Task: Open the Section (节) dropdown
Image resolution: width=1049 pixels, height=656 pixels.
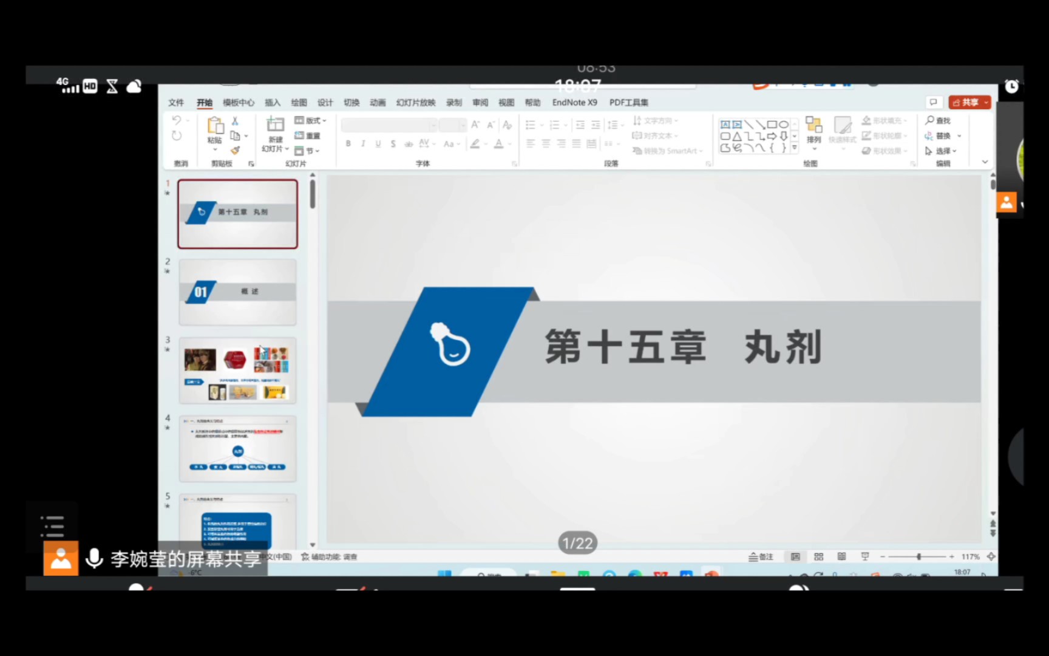Action: coord(307,151)
